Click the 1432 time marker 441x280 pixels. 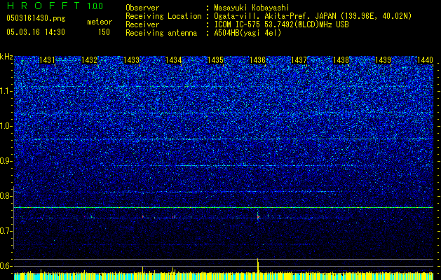click(89, 60)
